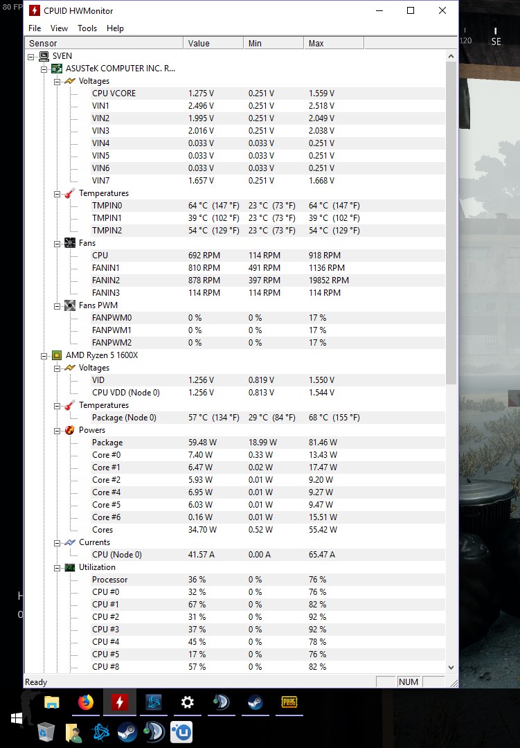Collapse the motherboard Temperatures group
The image size is (520, 748).
[57, 194]
